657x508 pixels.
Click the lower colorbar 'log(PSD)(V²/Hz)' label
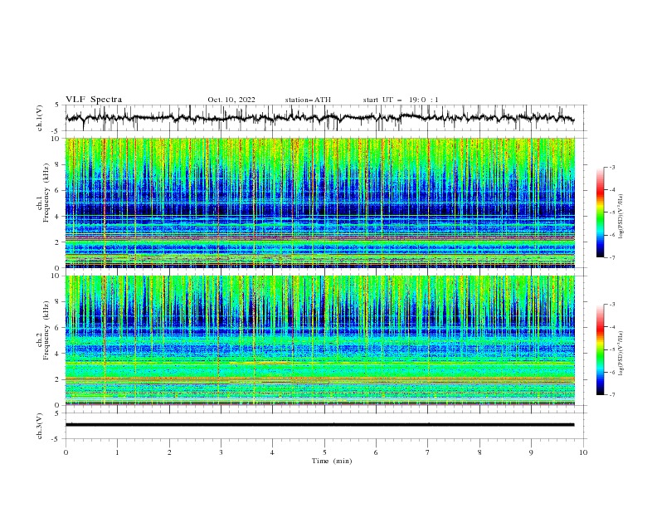coord(621,353)
